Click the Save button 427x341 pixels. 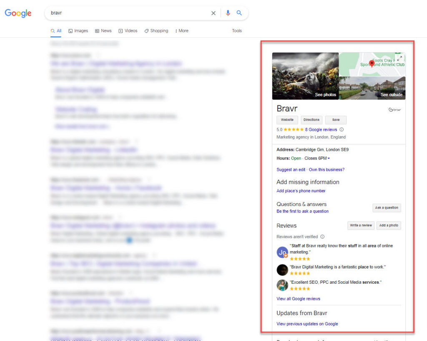coord(336,120)
